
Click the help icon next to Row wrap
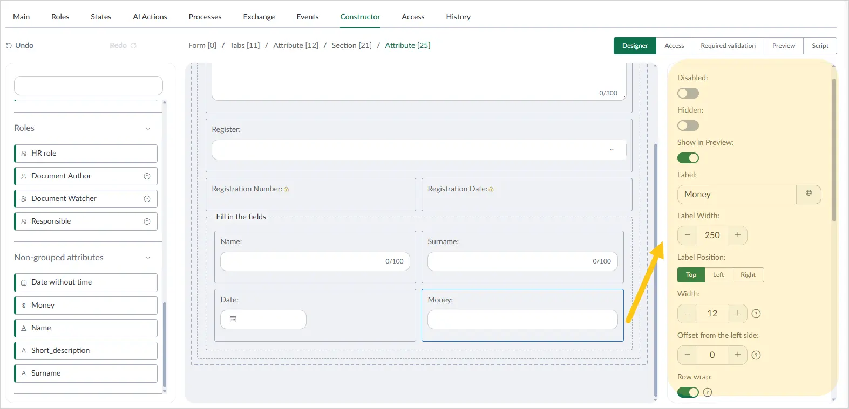[708, 392]
